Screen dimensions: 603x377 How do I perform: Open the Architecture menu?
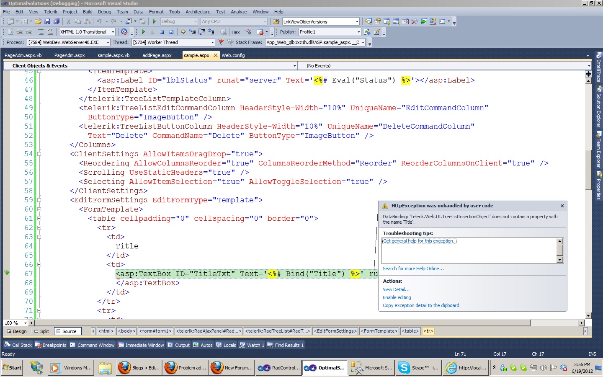coord(198,12)
